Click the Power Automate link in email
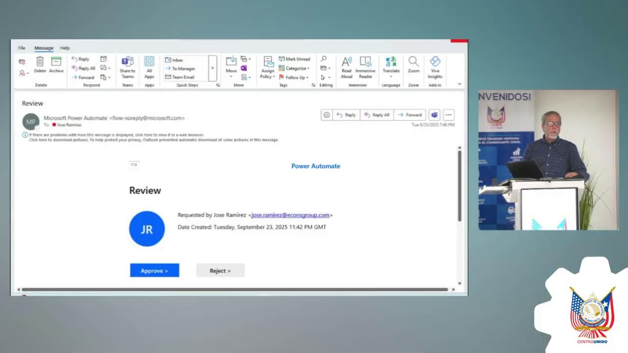 click(315, 166)
